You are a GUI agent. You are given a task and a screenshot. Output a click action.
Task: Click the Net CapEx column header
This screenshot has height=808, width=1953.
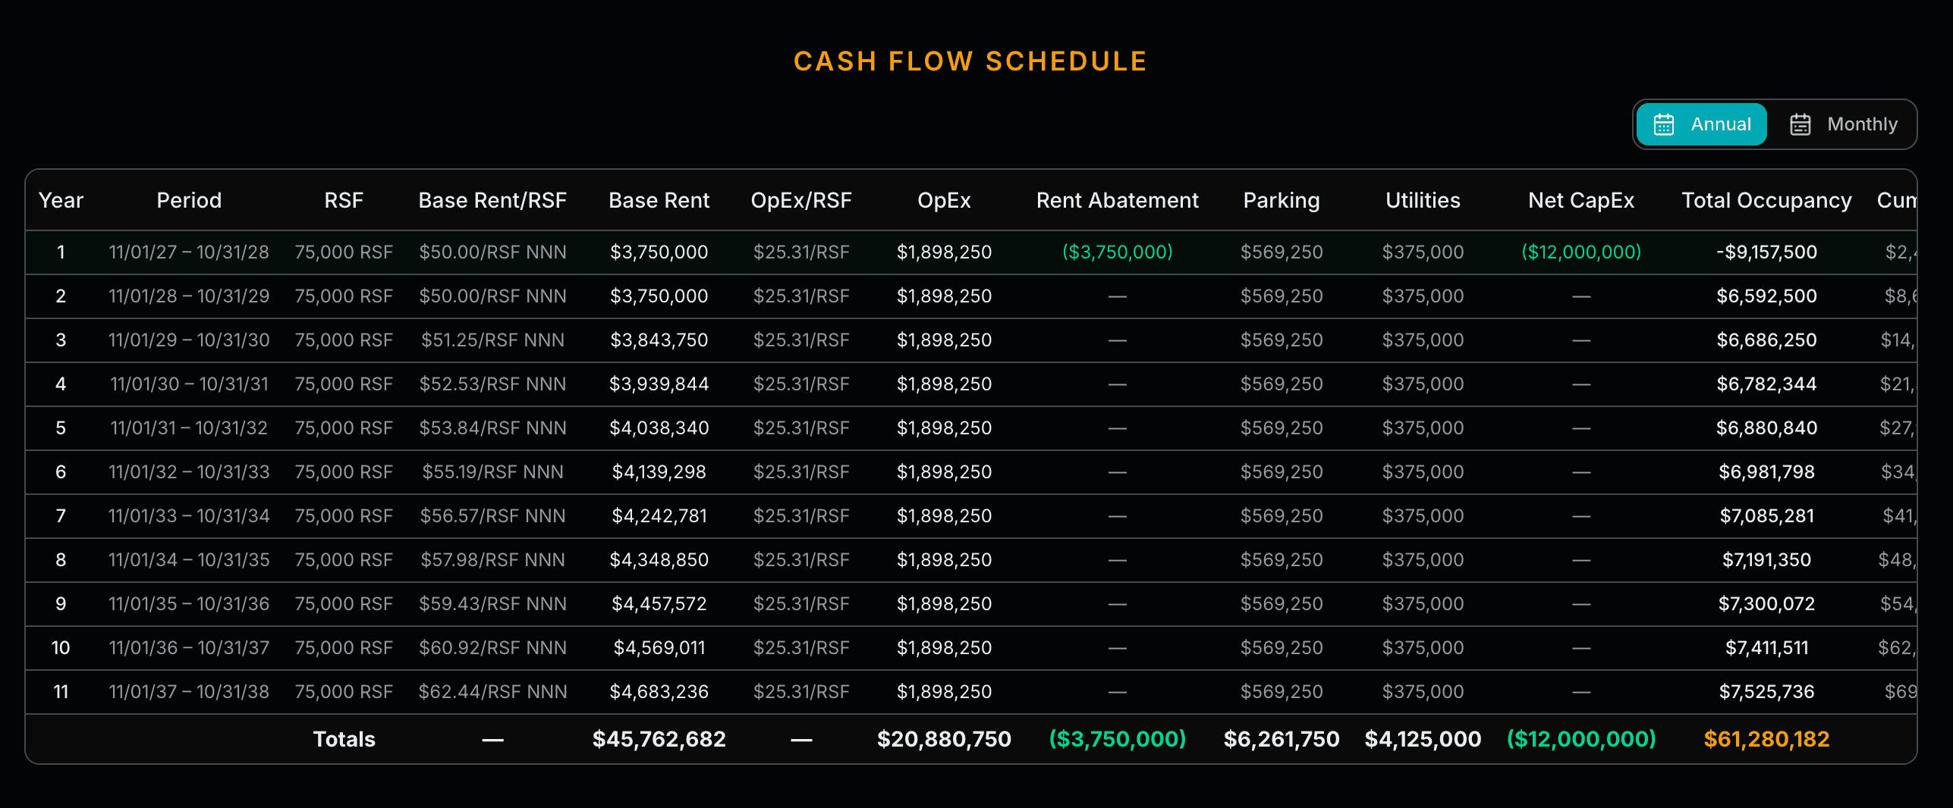pos(1580,200)
